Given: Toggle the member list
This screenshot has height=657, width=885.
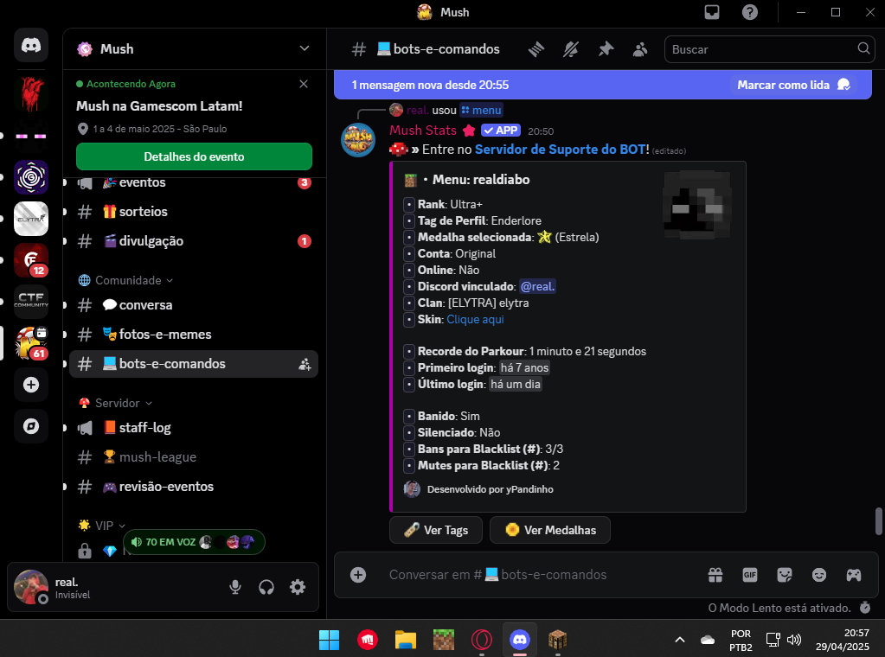Looking at the screenshot, I should point(640,49).
